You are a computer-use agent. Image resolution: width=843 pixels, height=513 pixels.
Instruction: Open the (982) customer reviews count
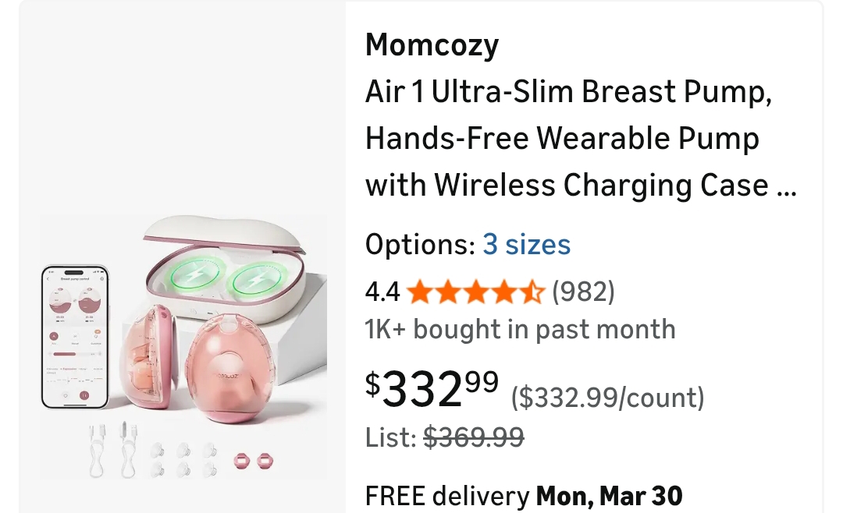pos(583,292)
